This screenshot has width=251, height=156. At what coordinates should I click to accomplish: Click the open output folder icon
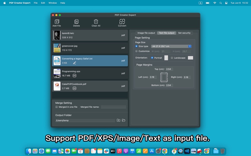[124, 120]
